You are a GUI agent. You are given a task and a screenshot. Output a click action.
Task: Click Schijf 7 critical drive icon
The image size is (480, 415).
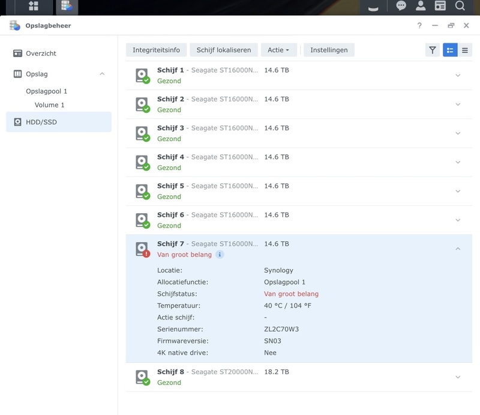click(x=143, y=249)
